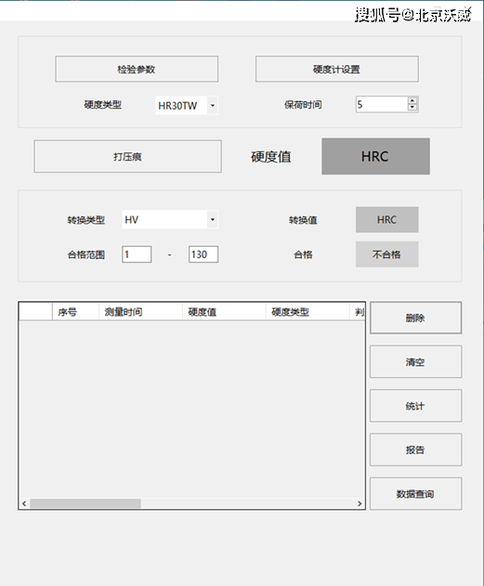Open the 检验参数 settings button
Viewport: 484px width, 586px height.
click(137, 69)
